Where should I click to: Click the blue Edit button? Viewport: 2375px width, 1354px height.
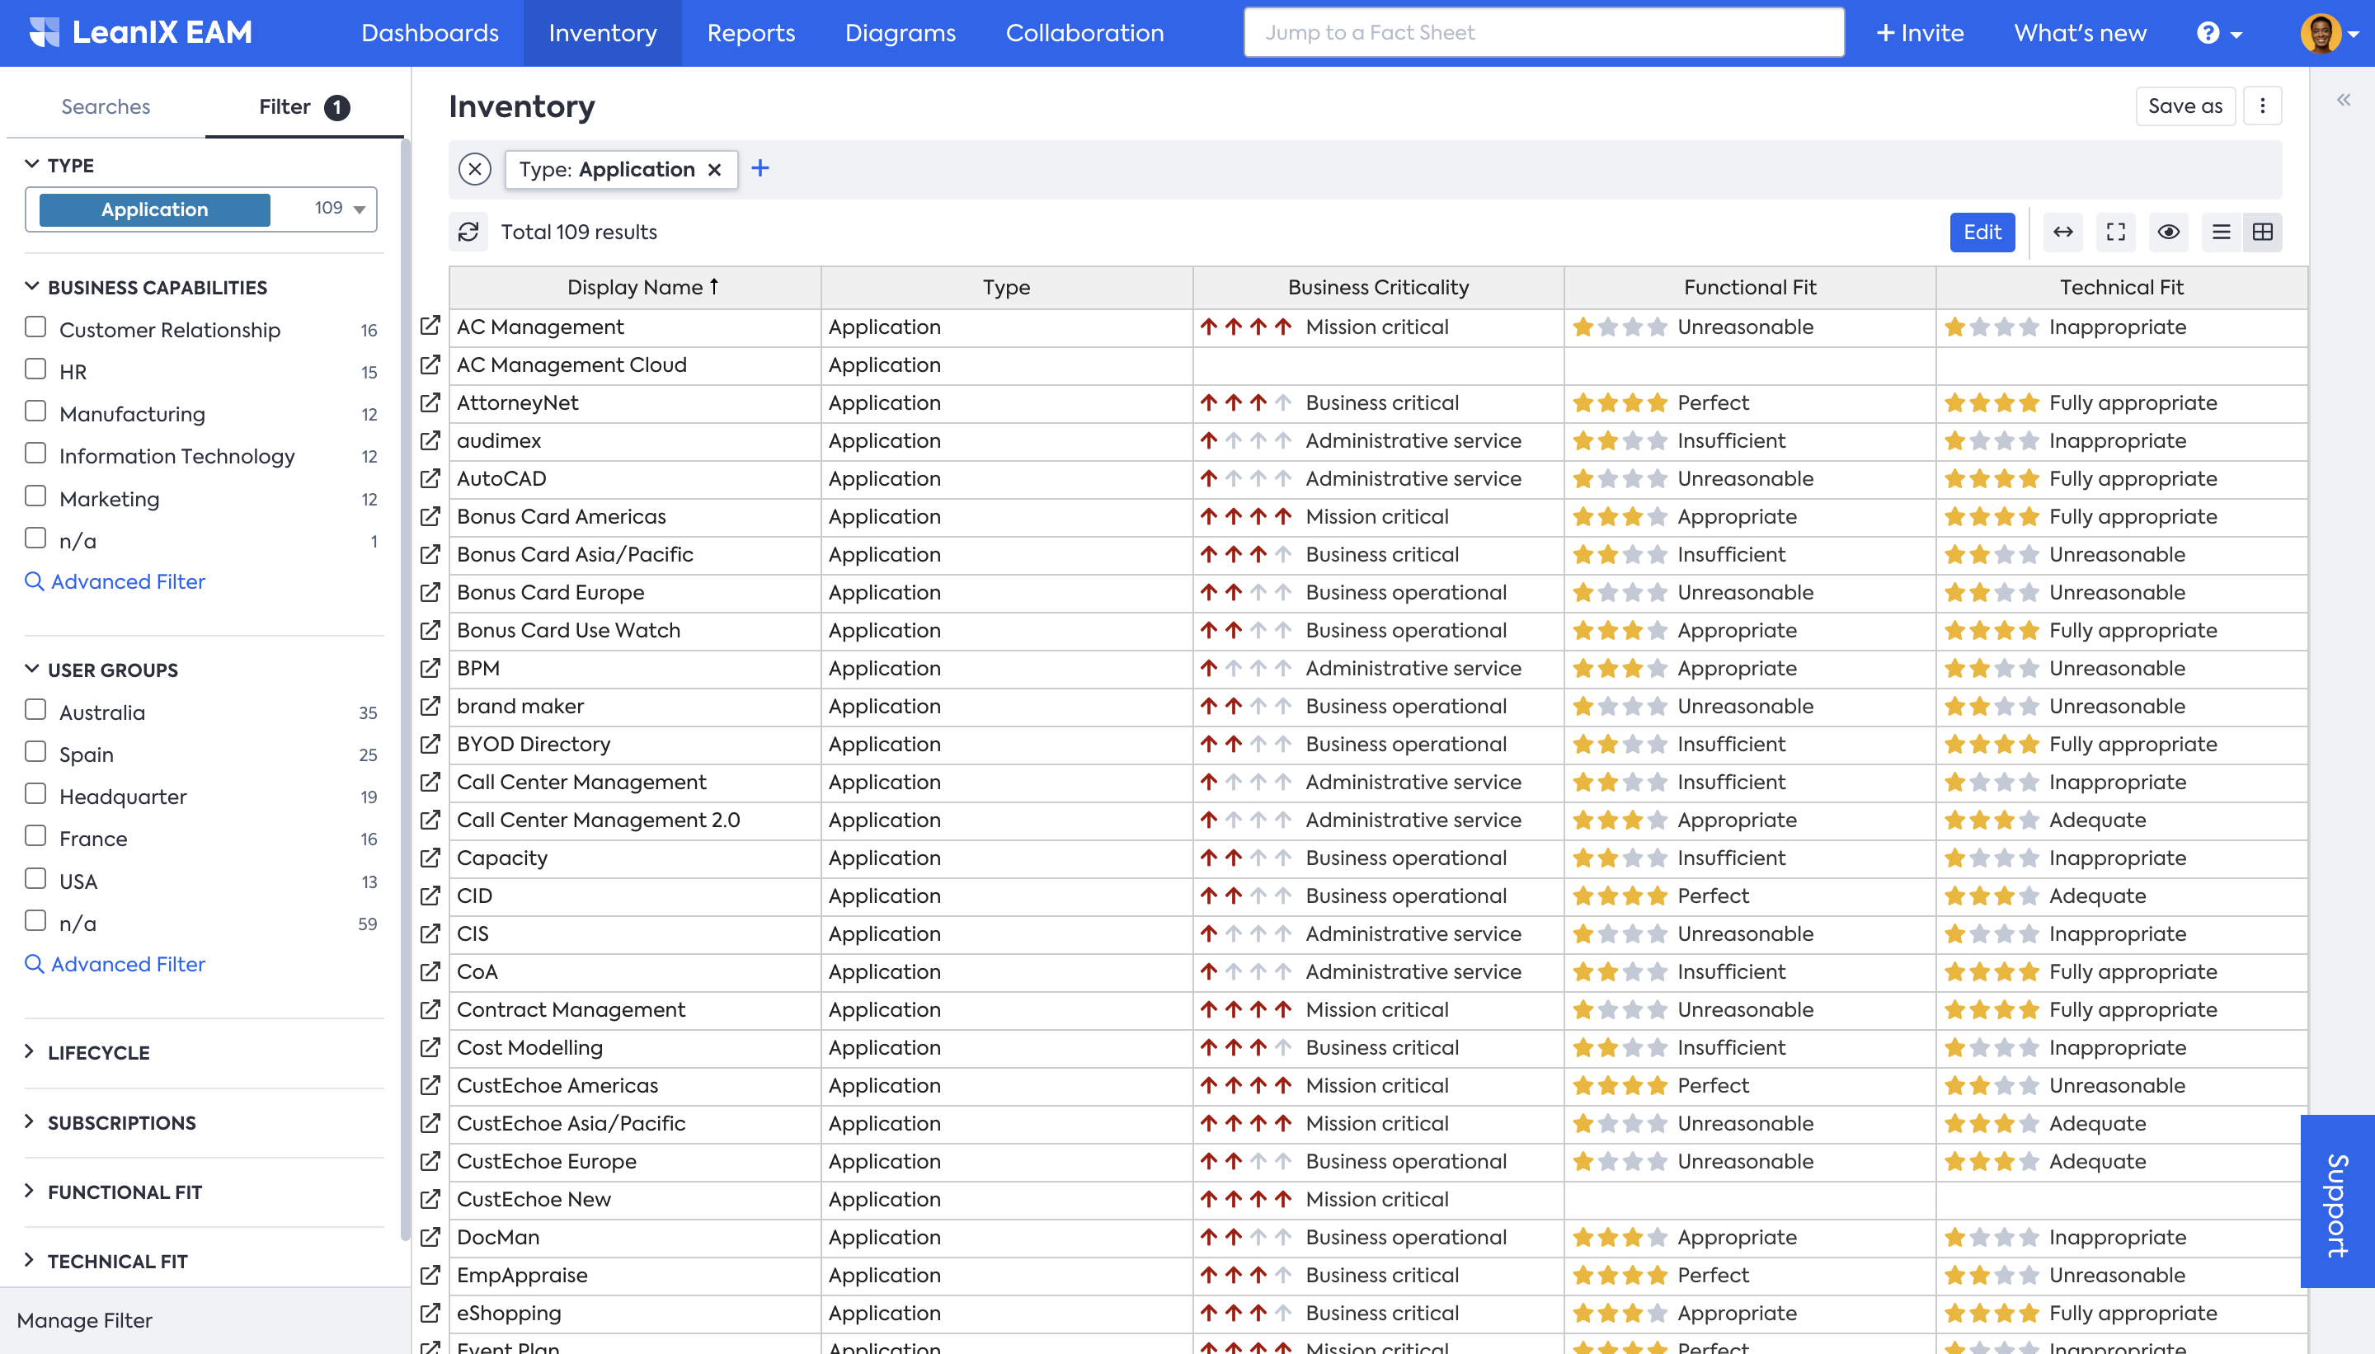tap(1982, 232)
